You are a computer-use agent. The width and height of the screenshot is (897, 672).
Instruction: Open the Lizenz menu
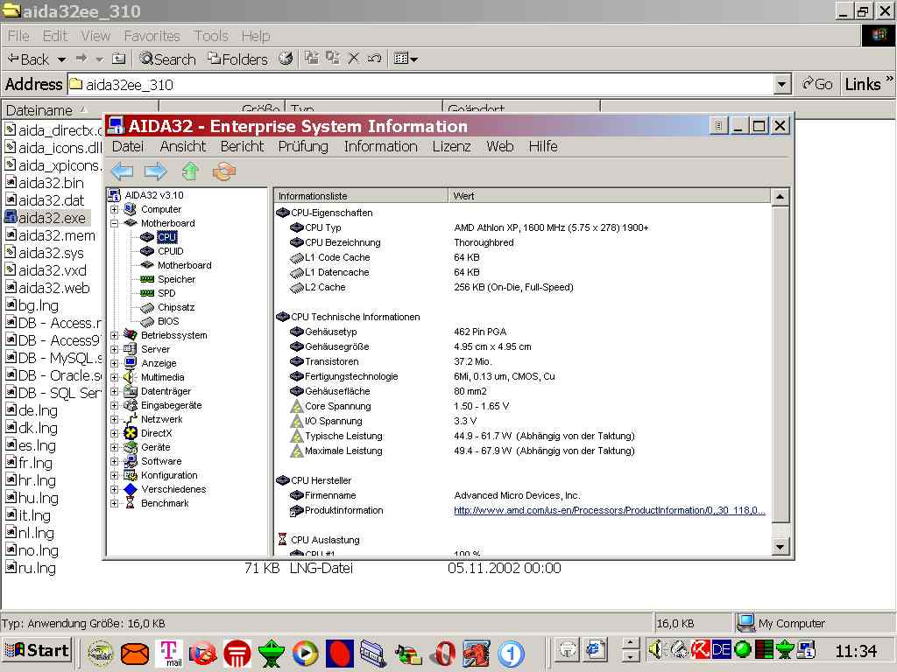451,147
